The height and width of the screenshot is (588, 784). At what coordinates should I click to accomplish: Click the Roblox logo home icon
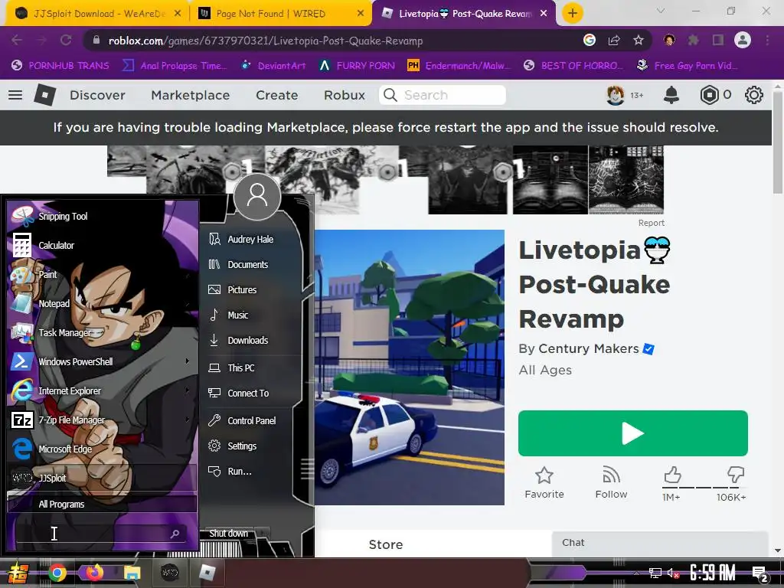click(44, 94)
